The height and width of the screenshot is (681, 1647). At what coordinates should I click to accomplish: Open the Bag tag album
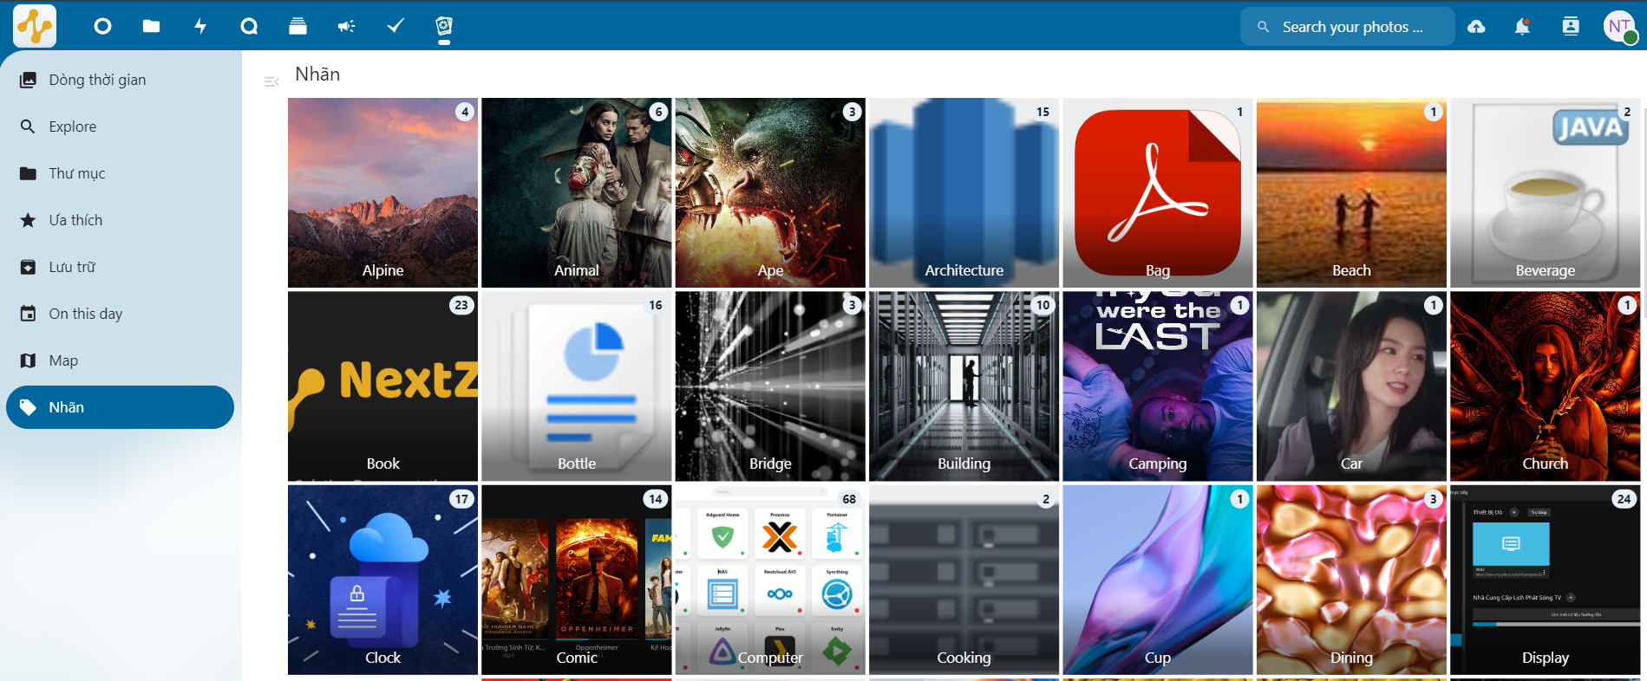[x=1158, y=192]
